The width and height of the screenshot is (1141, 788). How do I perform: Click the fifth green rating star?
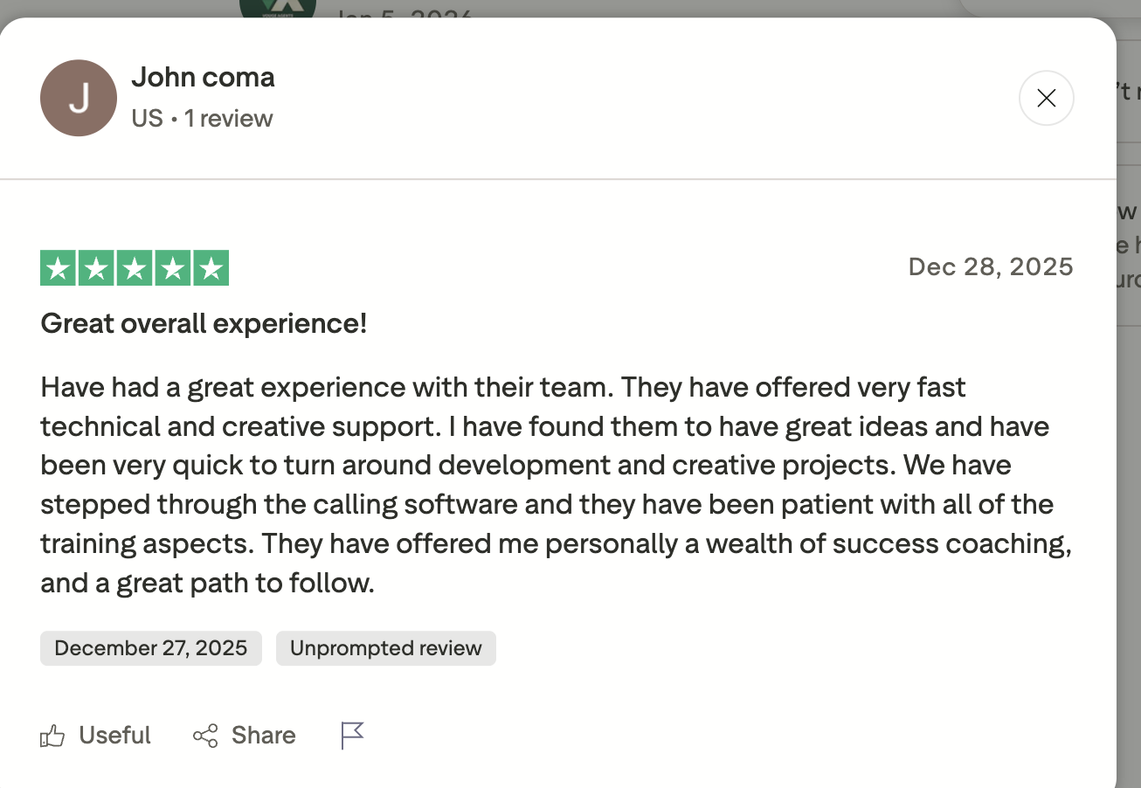coord(211,268)
